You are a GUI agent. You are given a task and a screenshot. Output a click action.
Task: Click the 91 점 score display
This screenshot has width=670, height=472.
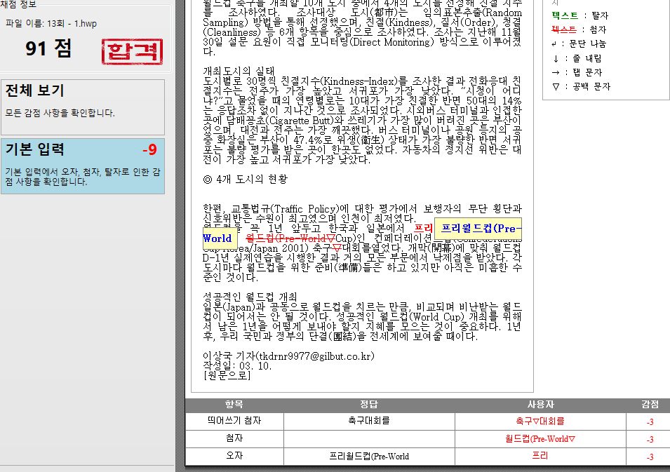(49, 48)
